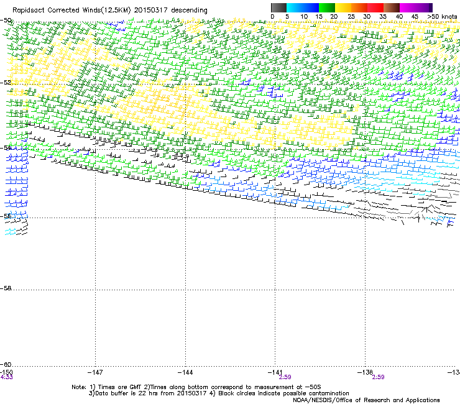Click the 2:59 time label below -141
Viewport: 460px width, 404px height.
(285, 377)
